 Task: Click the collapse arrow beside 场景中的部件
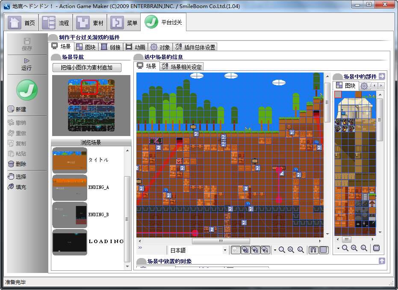[382, 76]
